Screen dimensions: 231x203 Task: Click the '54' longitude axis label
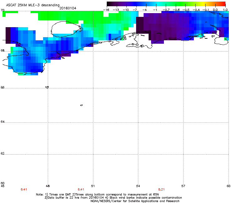[x=138, y=186]
